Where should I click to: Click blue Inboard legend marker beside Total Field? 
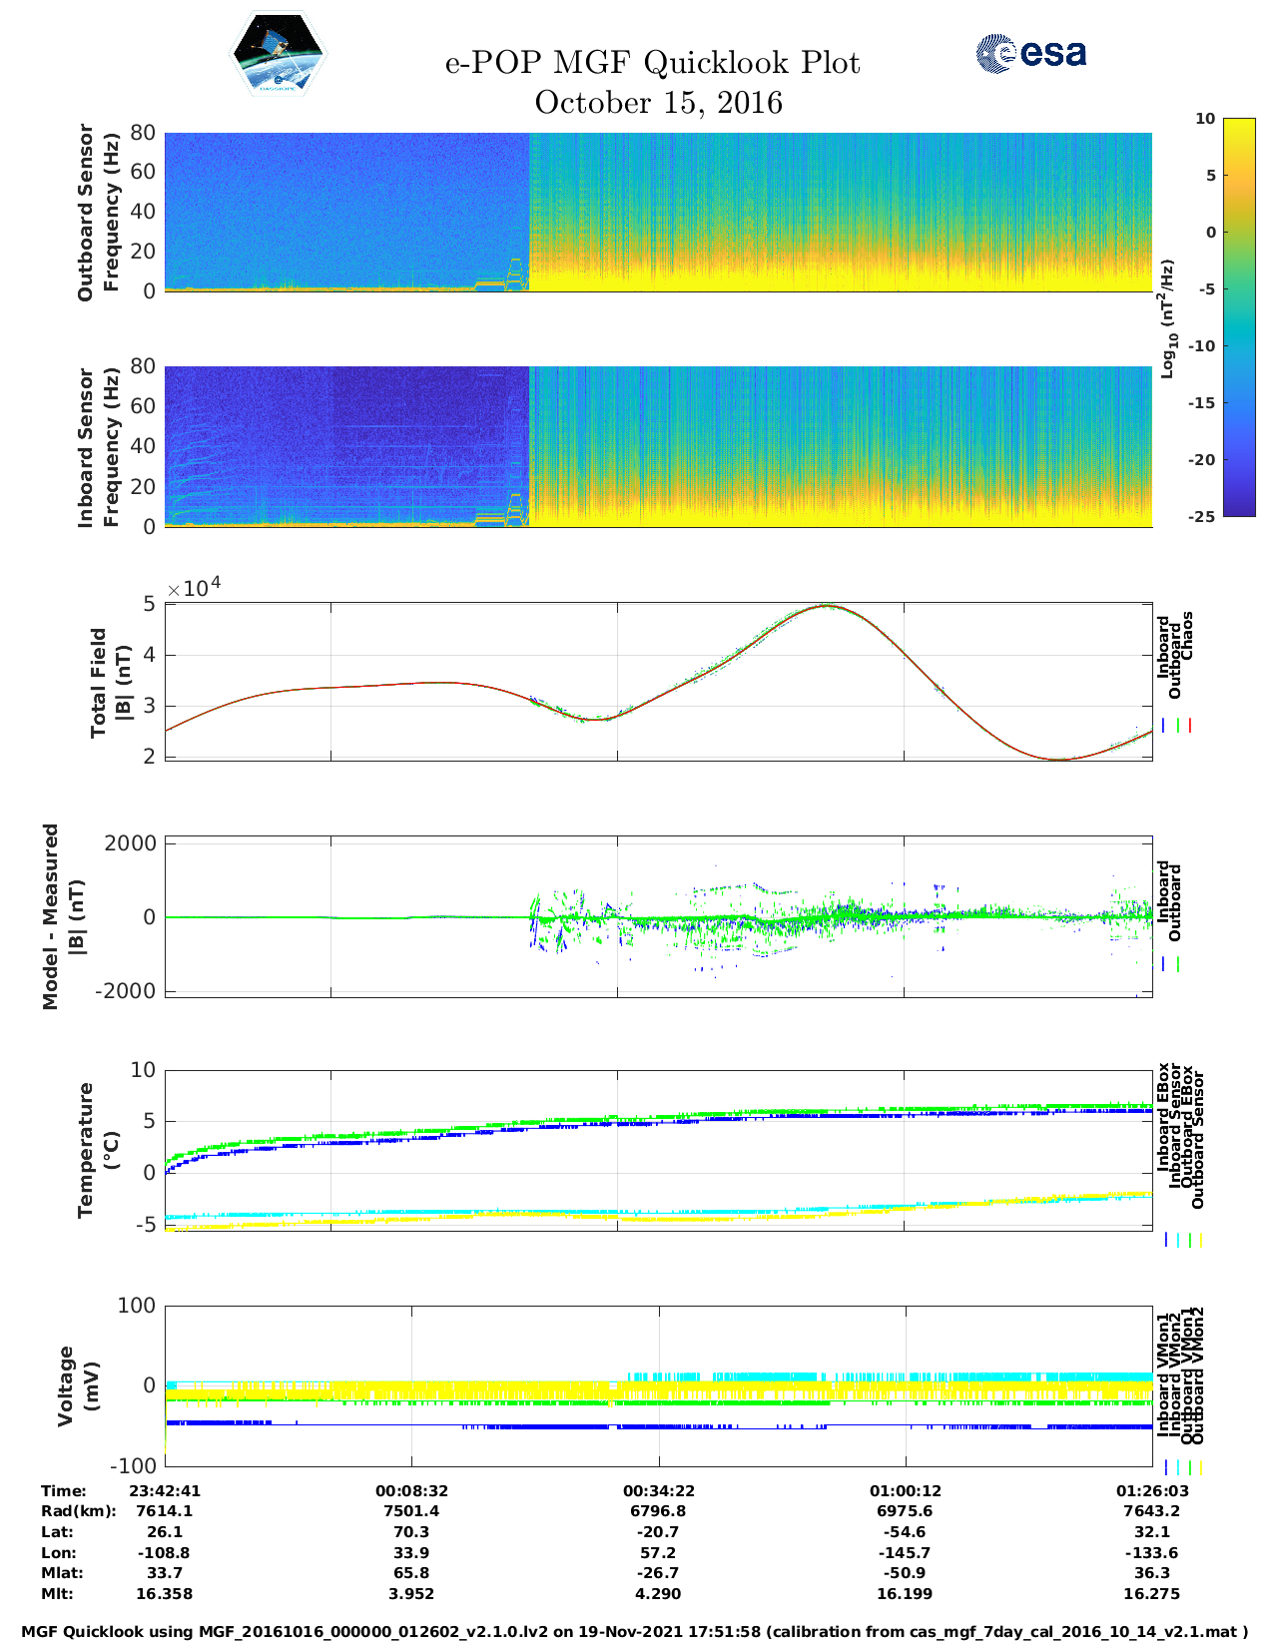1164,726
